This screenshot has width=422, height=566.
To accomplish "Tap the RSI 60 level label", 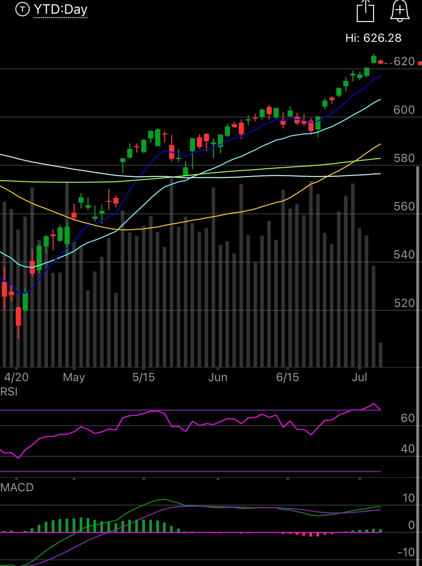I will pos(408,418).
